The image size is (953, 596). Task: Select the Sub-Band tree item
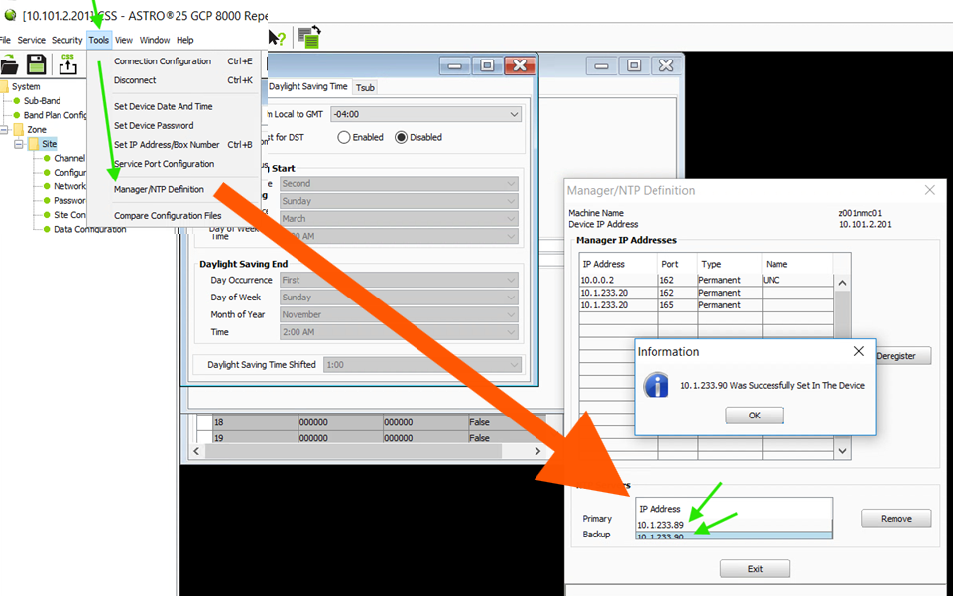coord(42,101)
